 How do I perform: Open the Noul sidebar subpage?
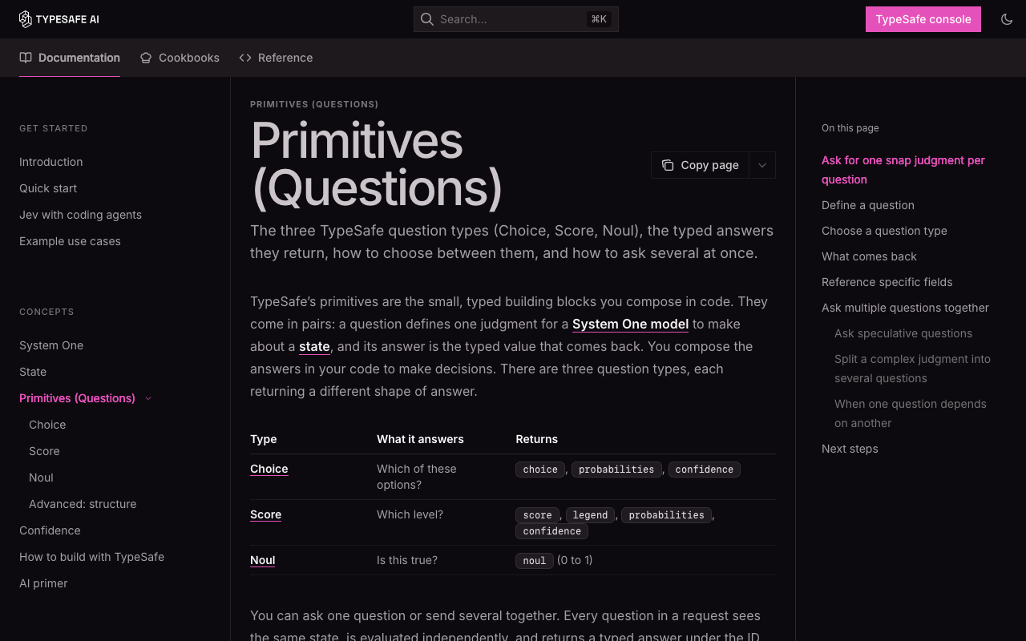point(41,478)
